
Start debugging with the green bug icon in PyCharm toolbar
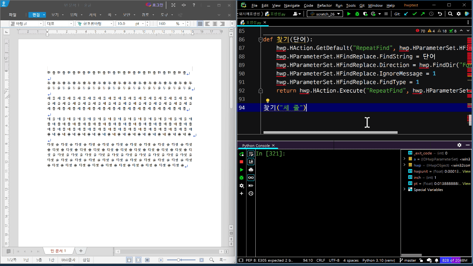[x=357, y=14]
